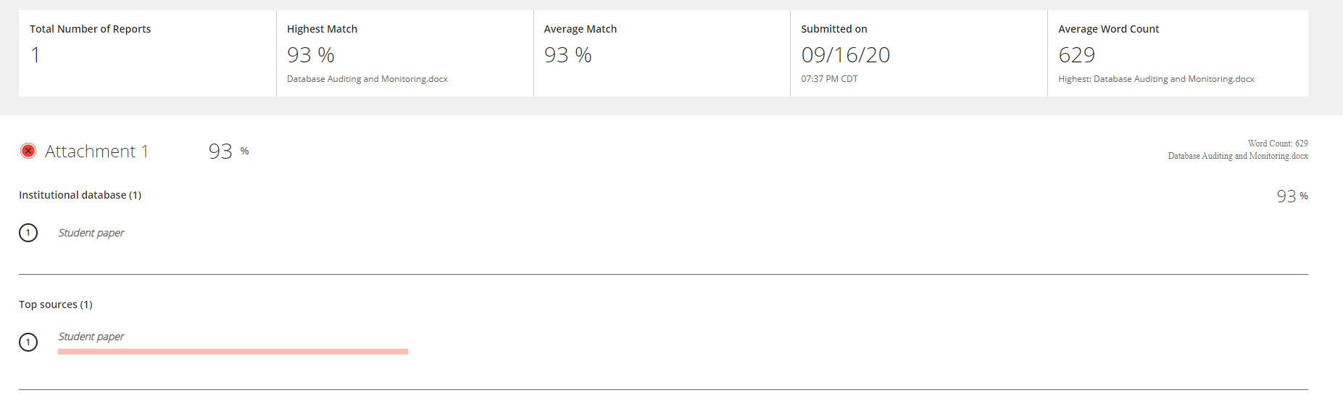Click the Average Match 93 % value
Viewport: 1343px width, 406px height.
pos(568,55)
